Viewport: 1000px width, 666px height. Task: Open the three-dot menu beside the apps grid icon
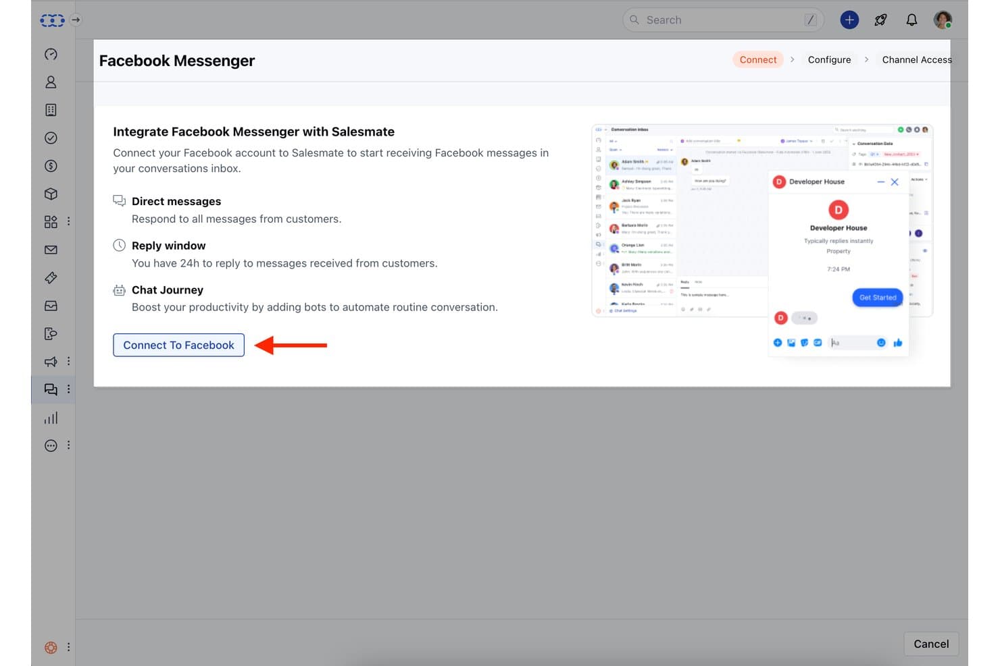[68, 221]
